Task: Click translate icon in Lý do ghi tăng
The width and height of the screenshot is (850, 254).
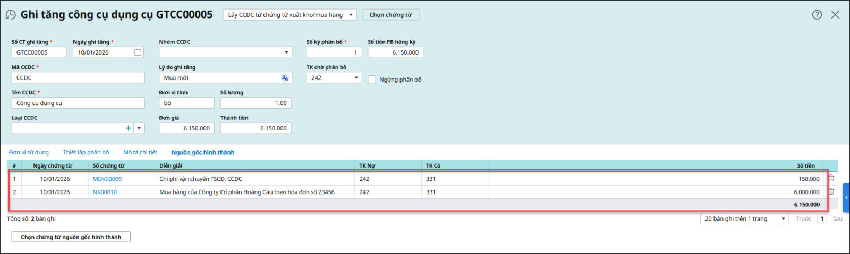Action: [285, 78]
